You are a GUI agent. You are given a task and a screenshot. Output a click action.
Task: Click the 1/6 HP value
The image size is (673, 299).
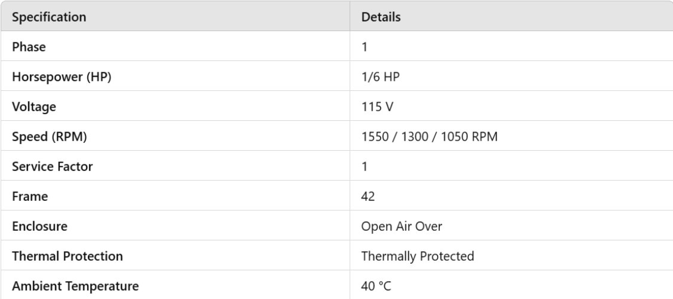(377, 77)
